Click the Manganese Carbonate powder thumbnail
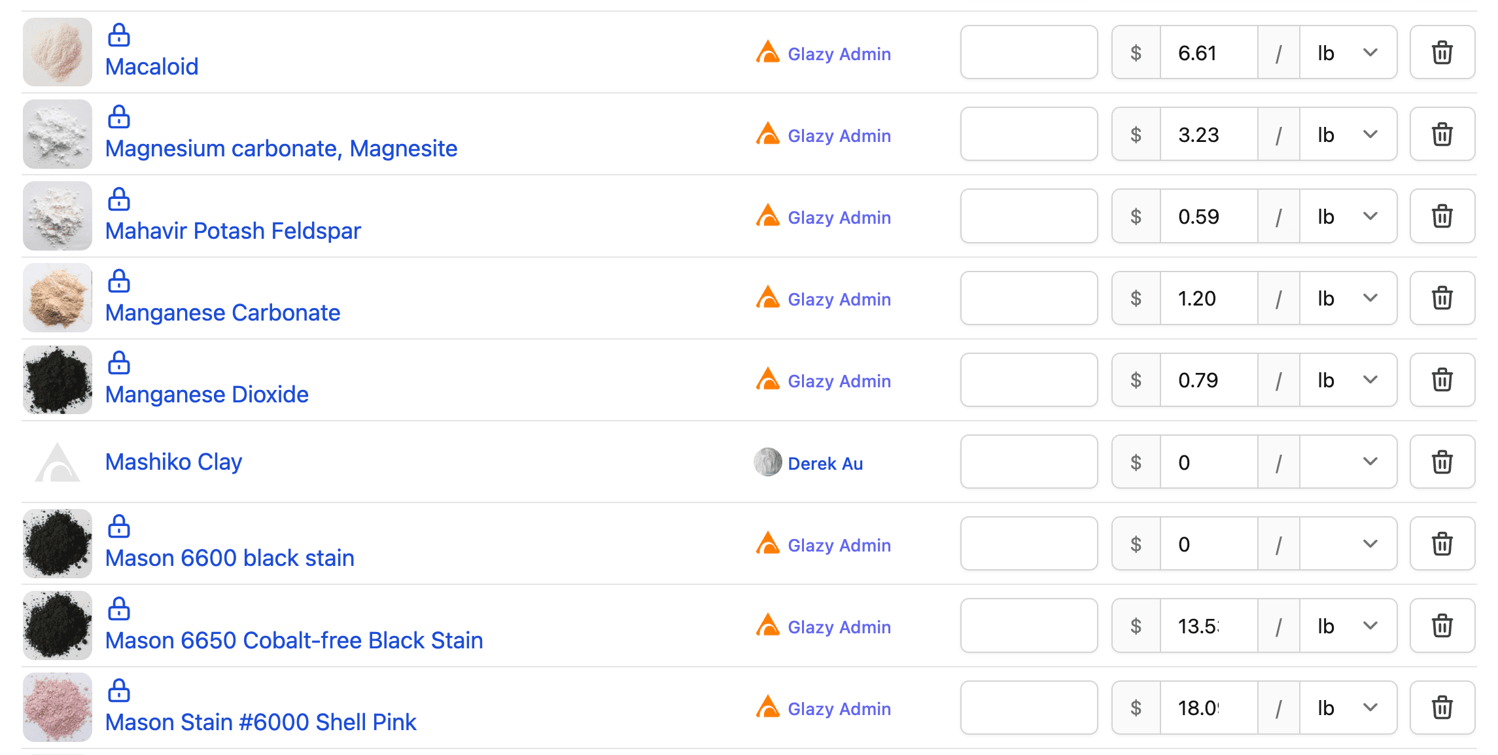Image resolution: width=1498 pixels, height=755 pixels. coord(58,298)
